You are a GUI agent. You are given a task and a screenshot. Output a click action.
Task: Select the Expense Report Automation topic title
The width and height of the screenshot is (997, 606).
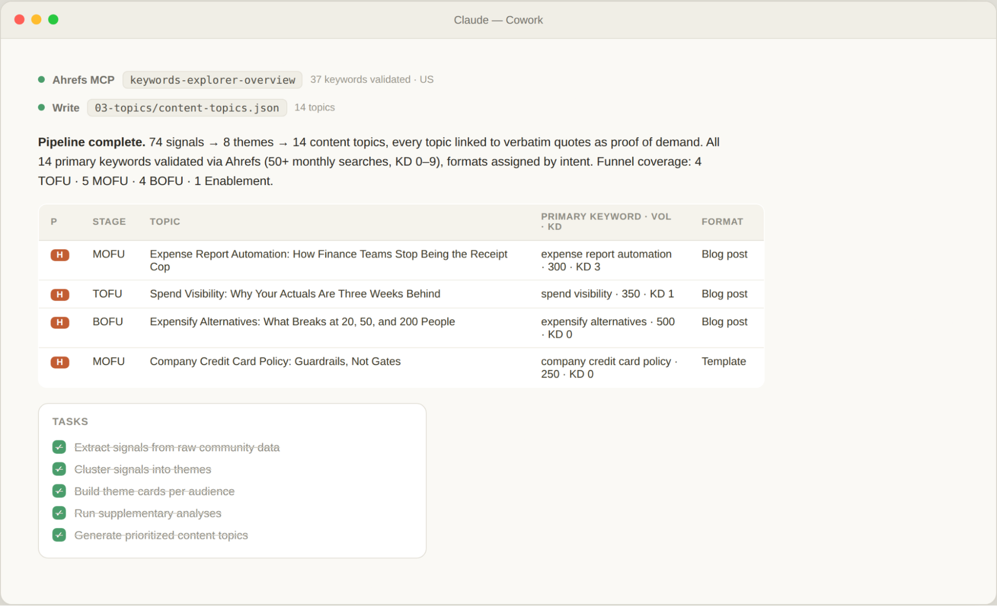[x=329, y=261]
